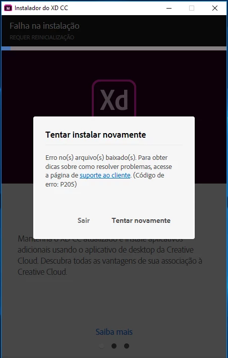Image resolution: width=228 pixels, height=358 pixels.
Task: Maximize the XD CC installer window
Action: 192,8
